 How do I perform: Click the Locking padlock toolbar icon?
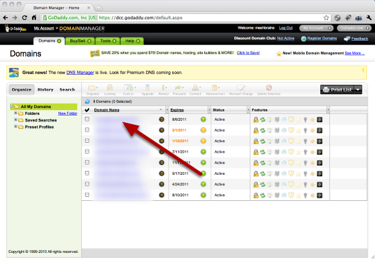click(x=110, y=90)
